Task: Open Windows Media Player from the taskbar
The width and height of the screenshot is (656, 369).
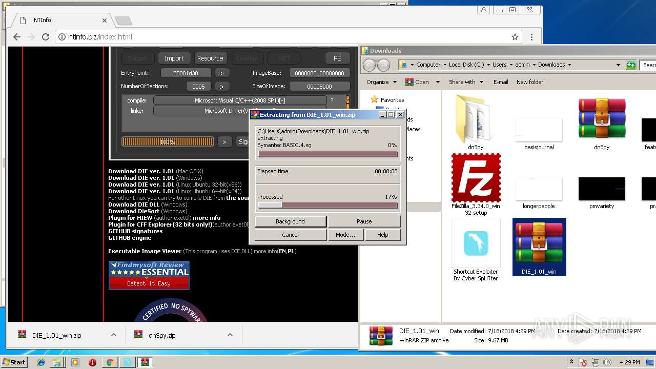Action: pyautogui.click(x=75, y=362)
